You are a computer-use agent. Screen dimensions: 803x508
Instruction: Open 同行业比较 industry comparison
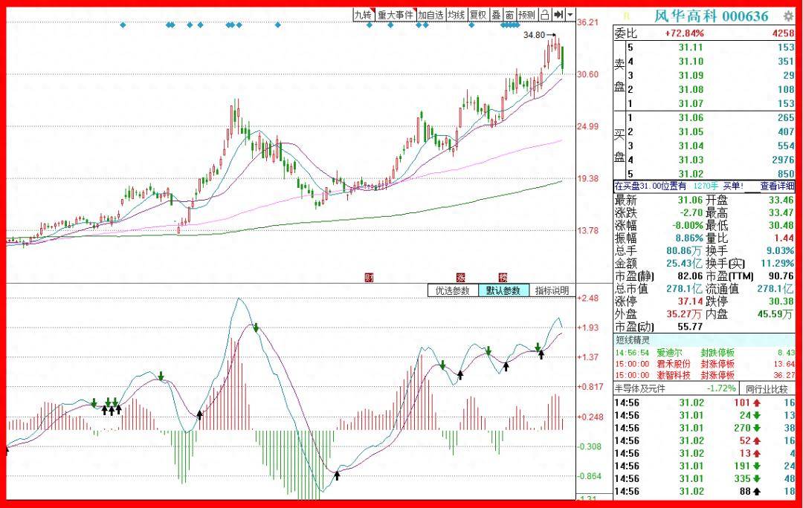click(767, 389)
